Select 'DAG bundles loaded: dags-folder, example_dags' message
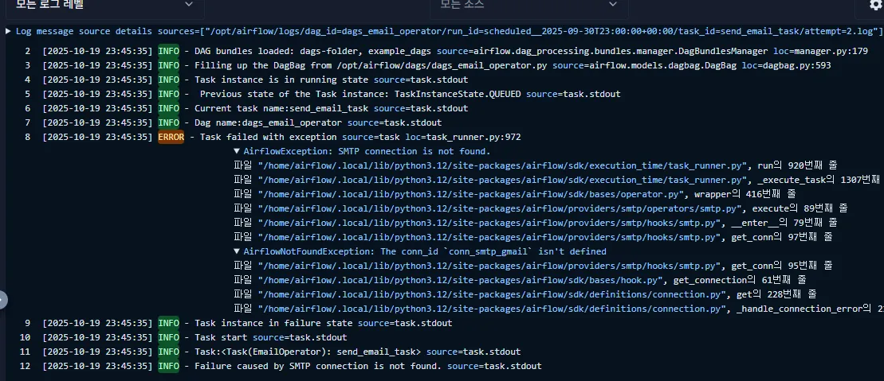Screen dimensions: 884x381 [313, 51]
